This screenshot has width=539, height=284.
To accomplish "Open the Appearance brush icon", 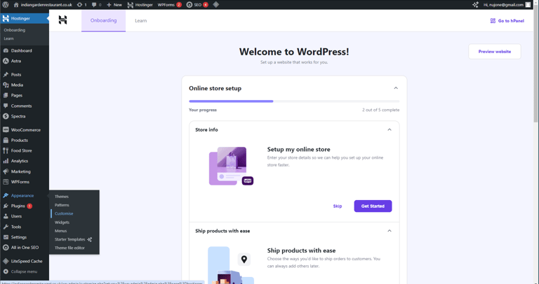I will 6,196.
